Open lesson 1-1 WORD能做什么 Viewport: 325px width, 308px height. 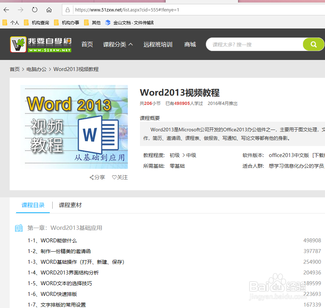(x=53, y=241)
